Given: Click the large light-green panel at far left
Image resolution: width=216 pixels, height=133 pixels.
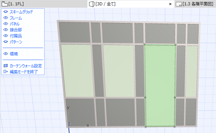Looking at the screenshot, I should 77,71.
